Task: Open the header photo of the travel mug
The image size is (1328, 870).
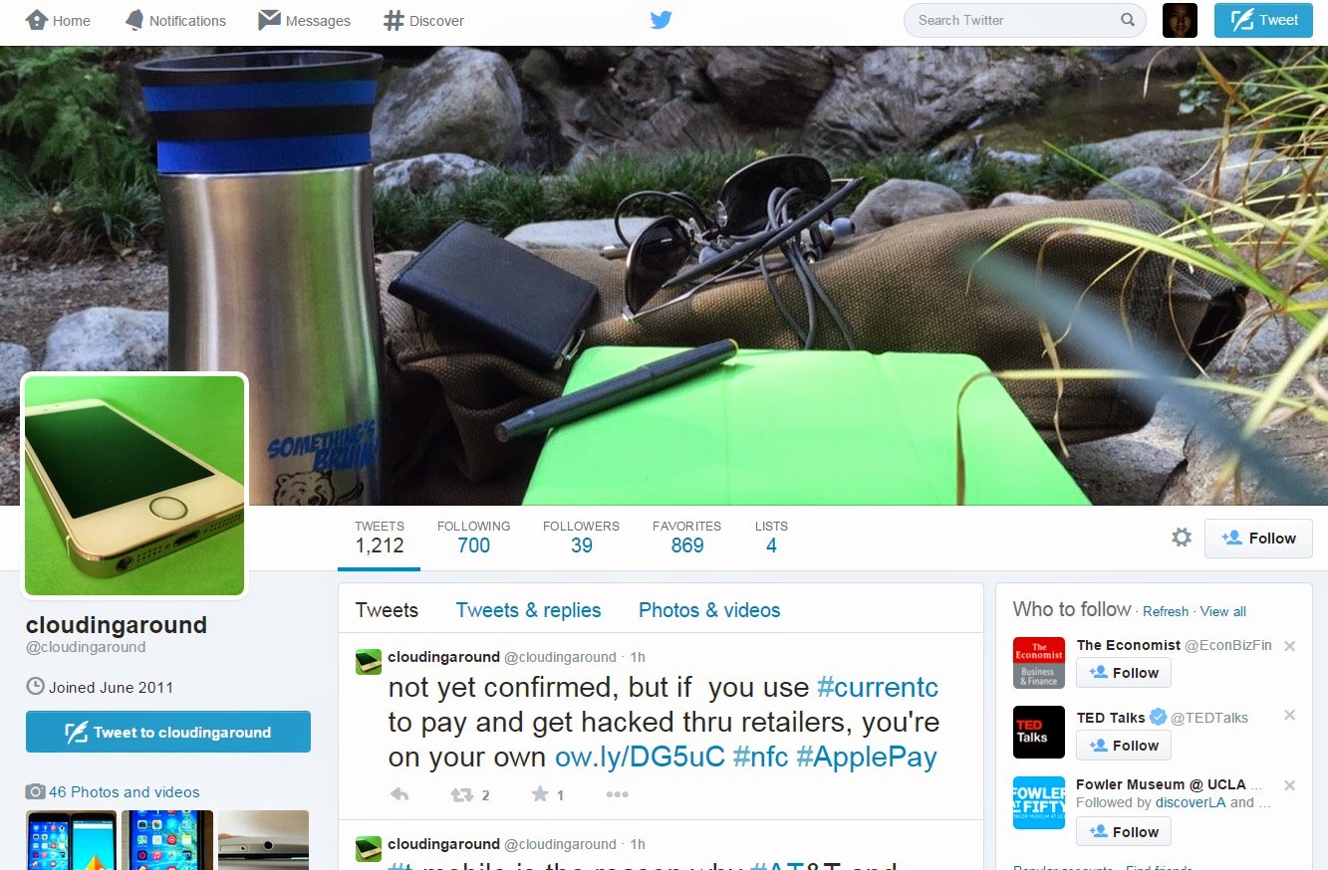Action: [664, 276]
